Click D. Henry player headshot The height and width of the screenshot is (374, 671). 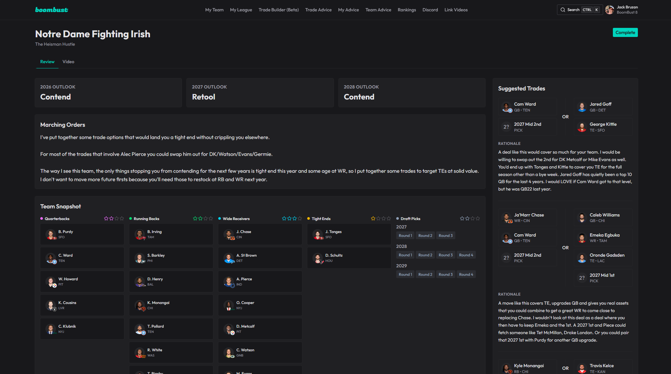tap(140, 282)
